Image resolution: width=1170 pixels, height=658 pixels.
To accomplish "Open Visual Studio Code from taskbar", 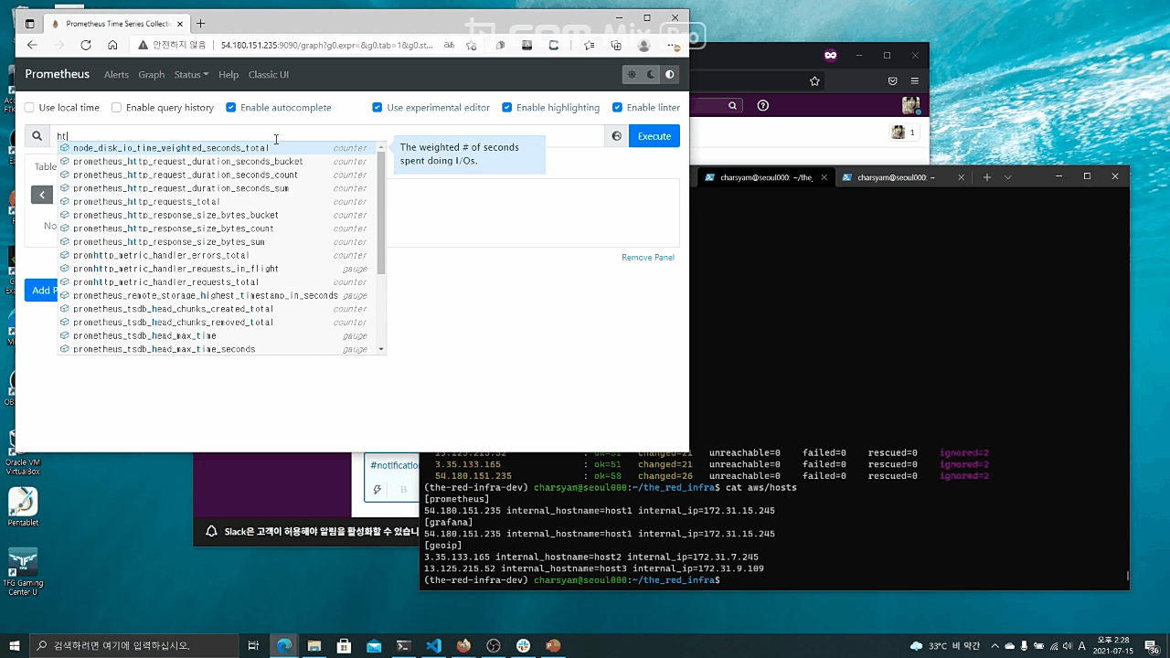I will (x=433, y=645).
